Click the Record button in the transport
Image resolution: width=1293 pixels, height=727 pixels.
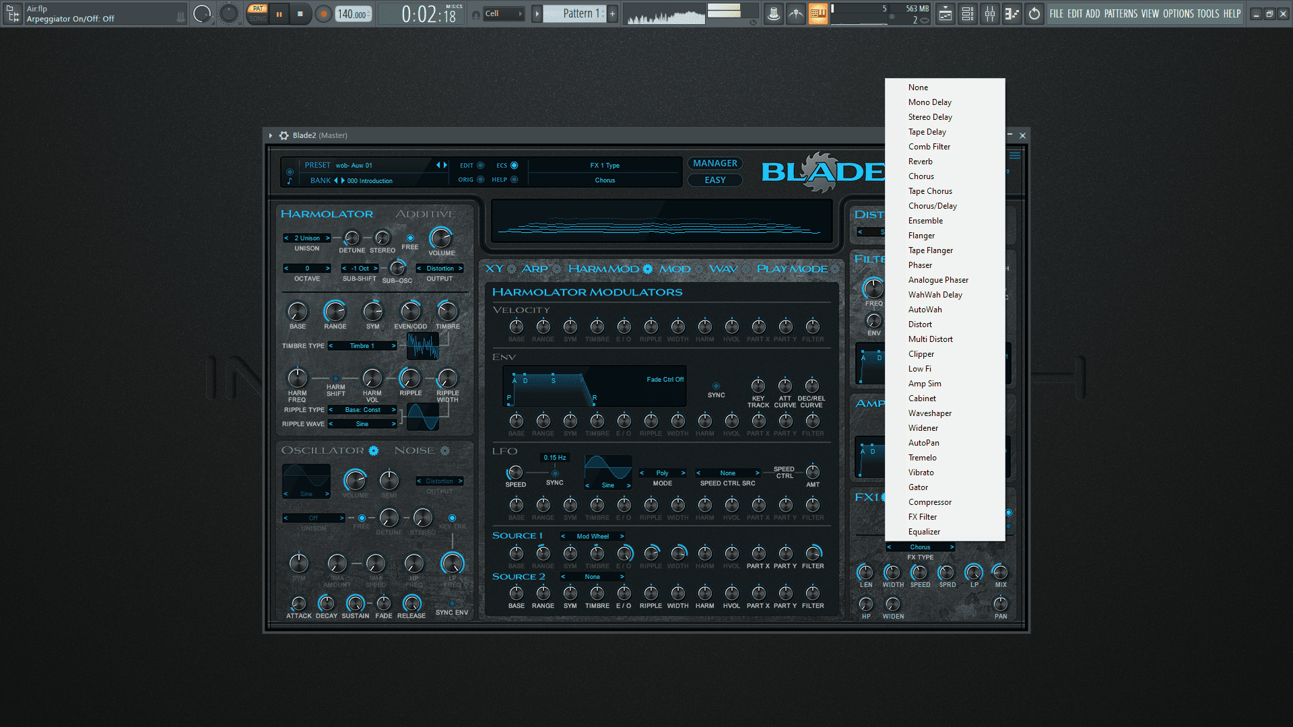pyautogui.click(x=324, y=13)
